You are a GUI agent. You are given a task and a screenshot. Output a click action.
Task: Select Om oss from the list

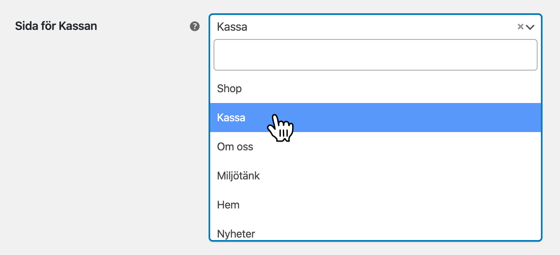pos(235,147)
